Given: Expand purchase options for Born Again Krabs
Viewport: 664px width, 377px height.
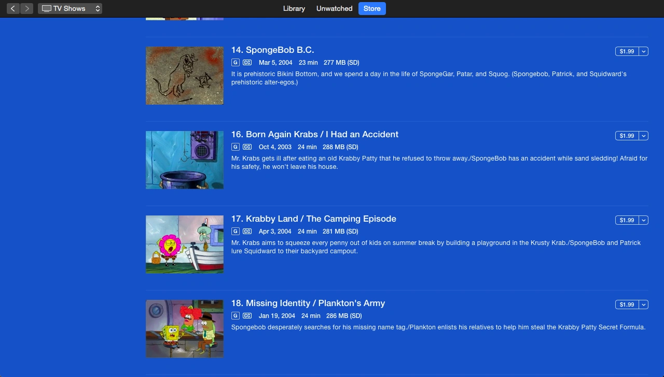Looking at the screenshot, I should tap(644, 136).
